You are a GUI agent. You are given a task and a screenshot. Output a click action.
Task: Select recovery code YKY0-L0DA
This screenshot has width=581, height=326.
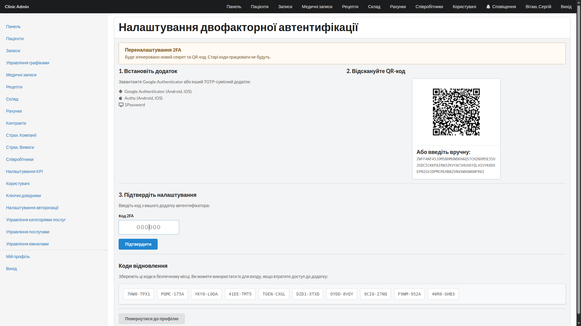coord(206,294)
